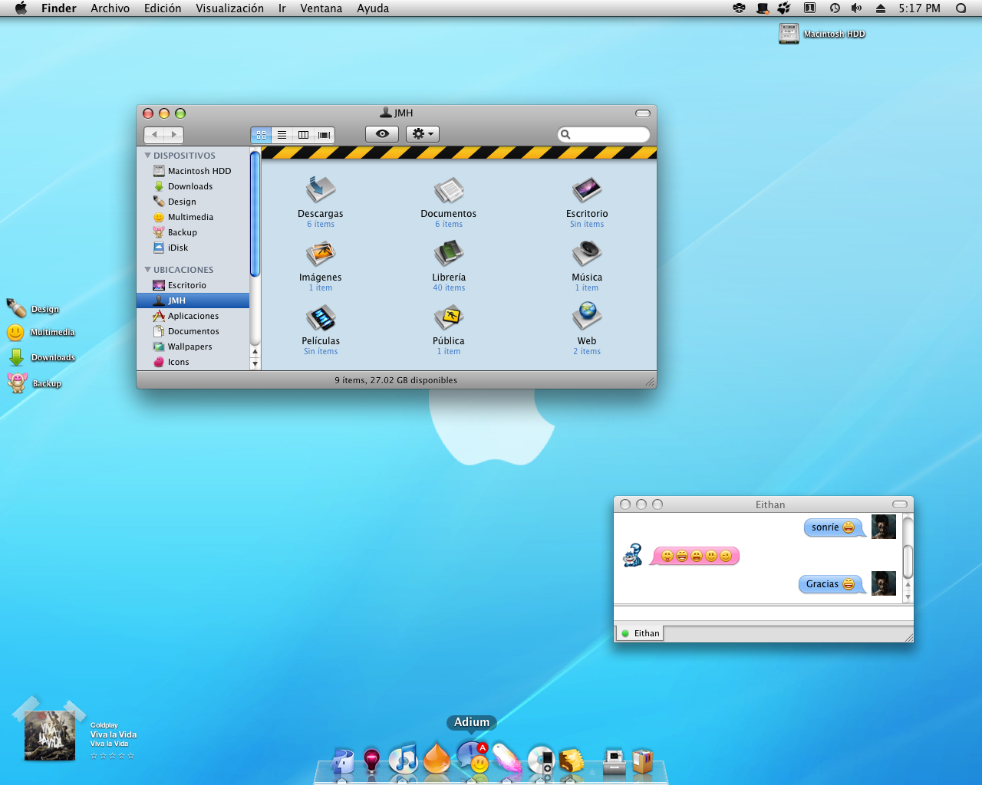Screen dimensions: 982x785
Task: Click the Quick Look eye button
Action: tap(382, 134)
